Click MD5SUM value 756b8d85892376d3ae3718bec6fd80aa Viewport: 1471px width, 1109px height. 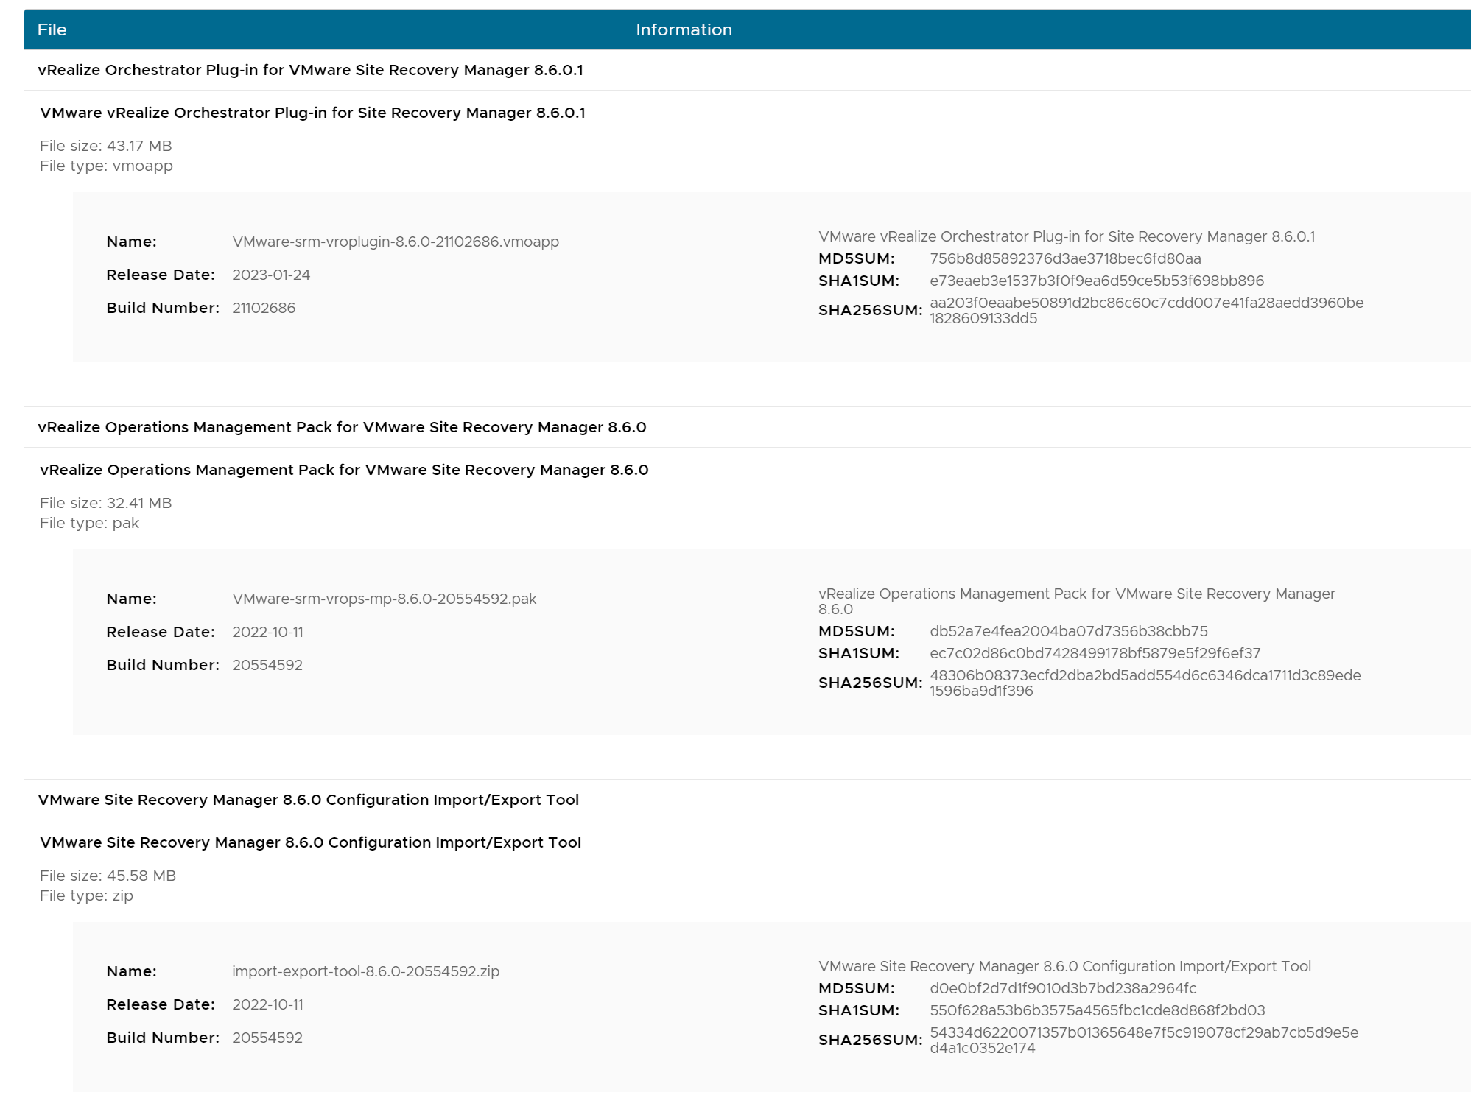click(x=1065, y=258)
